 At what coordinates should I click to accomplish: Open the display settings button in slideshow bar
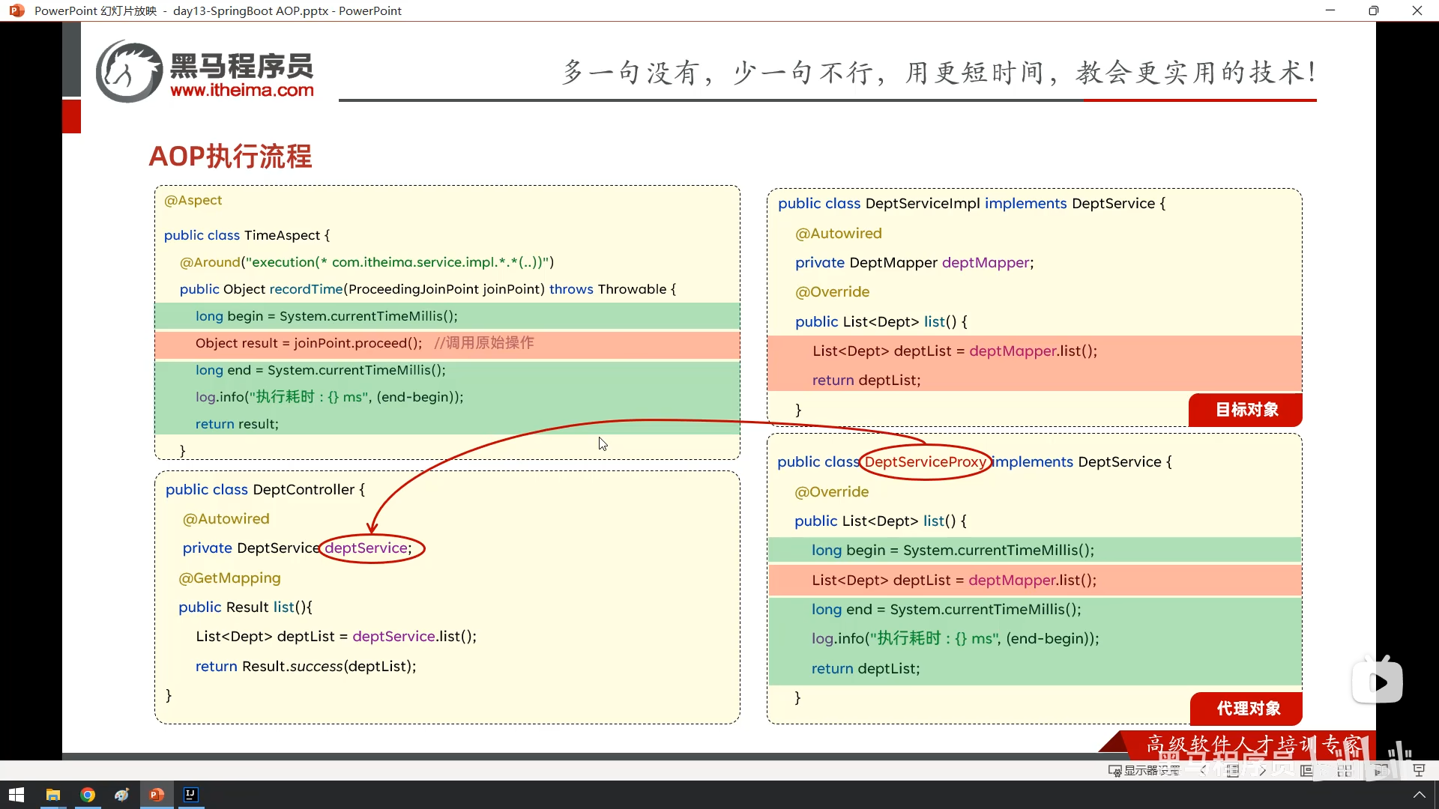(x=1144, y=770)
